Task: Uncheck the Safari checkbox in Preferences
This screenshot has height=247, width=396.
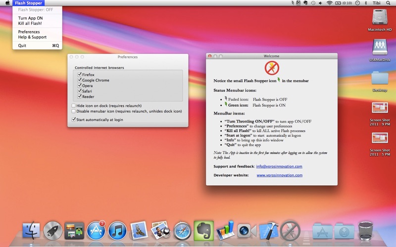Action: pyautogui.click(x=79, y=91)
